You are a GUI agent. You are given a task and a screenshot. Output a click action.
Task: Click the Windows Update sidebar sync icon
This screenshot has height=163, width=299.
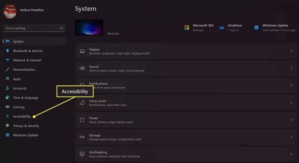(x=8, y=135)
